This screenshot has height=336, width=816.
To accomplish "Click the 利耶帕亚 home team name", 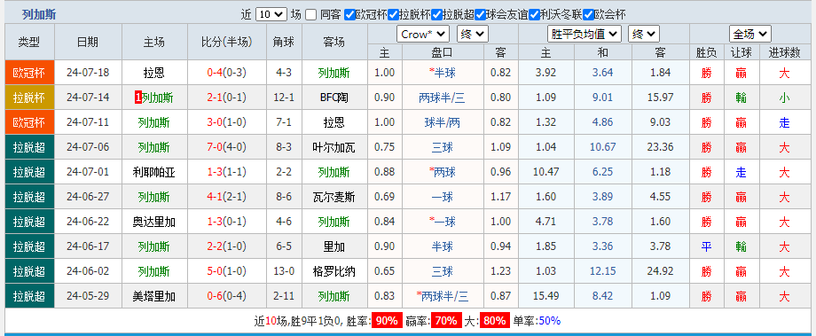I will tap(154, 172).
